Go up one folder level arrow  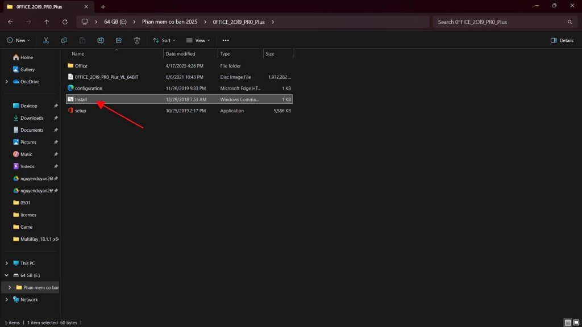click(47, 22)
